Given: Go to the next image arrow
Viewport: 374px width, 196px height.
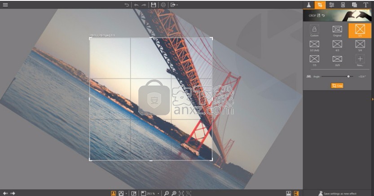Looking at the screenshot, I should [x=13, y=193].
